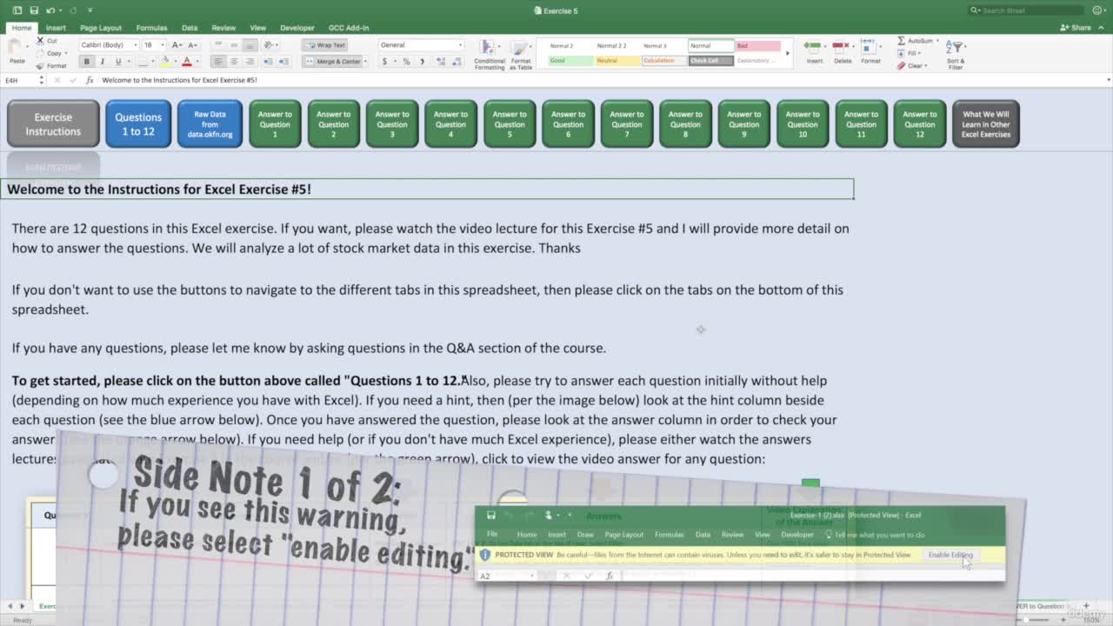Expand the formula bar arrow
This screenshot has width=1113, height=626.
coord(1108,80)
